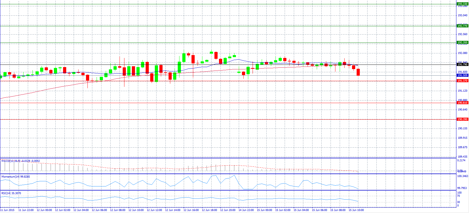This screenshot has height=213, width=469.
Task: Click the 12 Jun 10:00 time label
Action: coord(136,210)
